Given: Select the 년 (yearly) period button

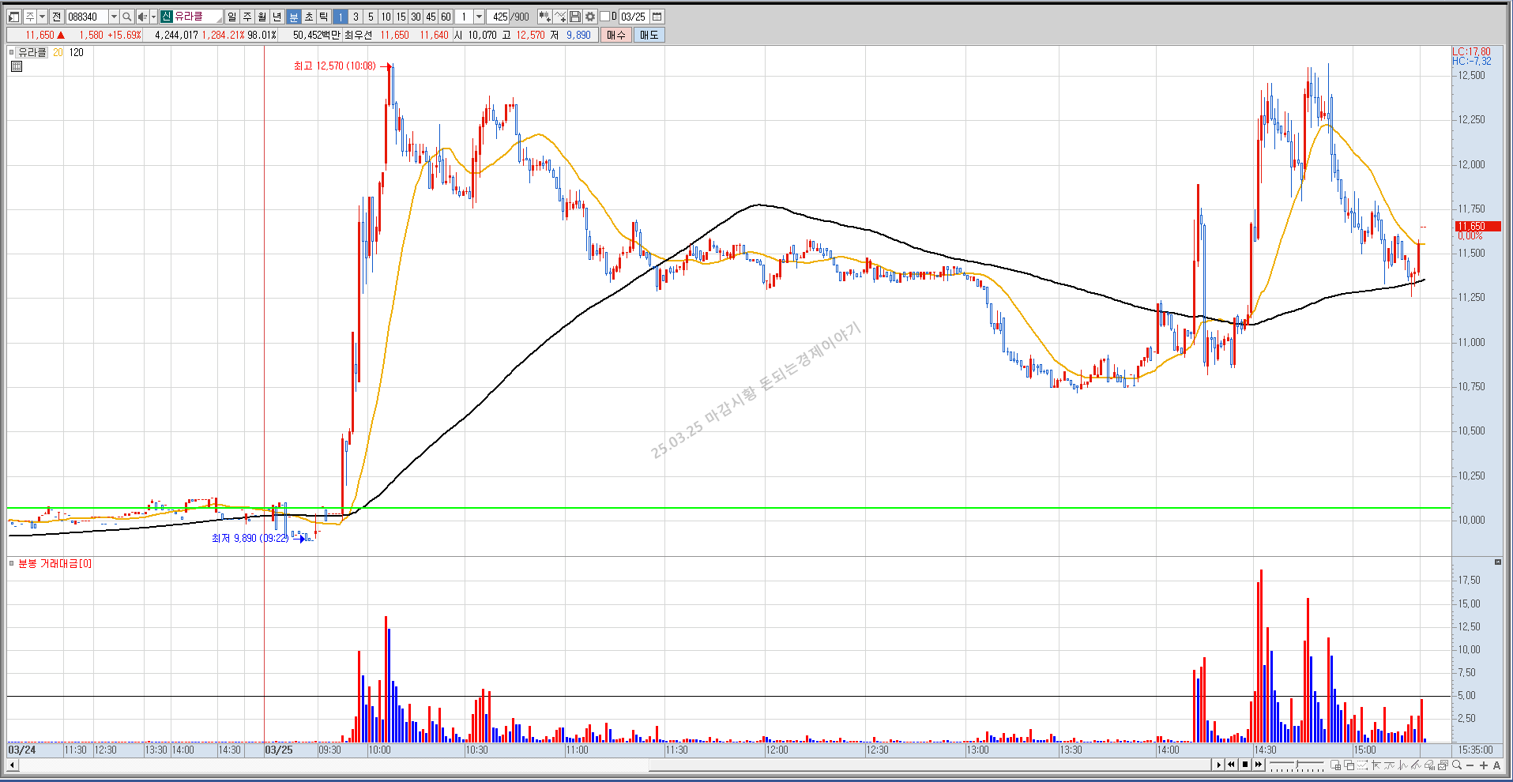Looking at the screenshot, I should coord(277,17).
